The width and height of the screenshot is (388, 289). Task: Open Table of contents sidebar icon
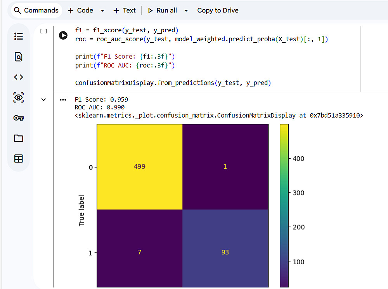pos(18,36)
